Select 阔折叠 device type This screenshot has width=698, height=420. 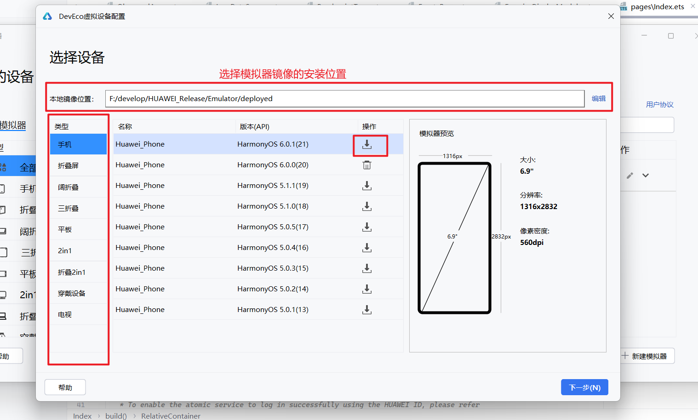pyautogui.click(x=78, y=187)
